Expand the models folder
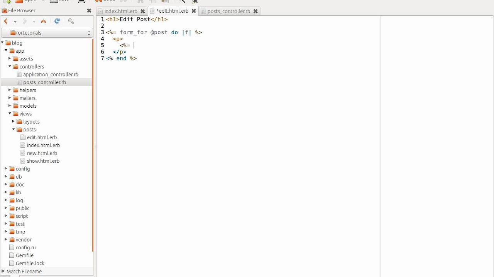494x277 pixels. (10, 106)
